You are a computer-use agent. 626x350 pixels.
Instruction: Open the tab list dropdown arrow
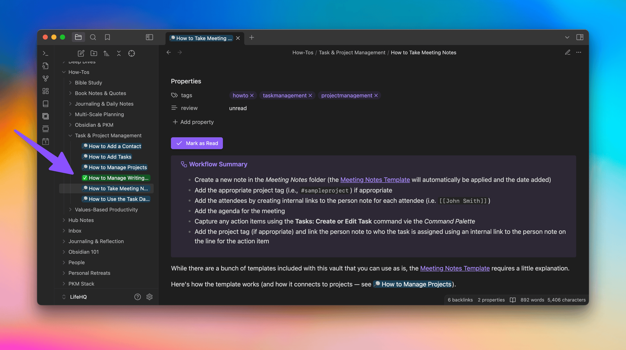(567, 37)
